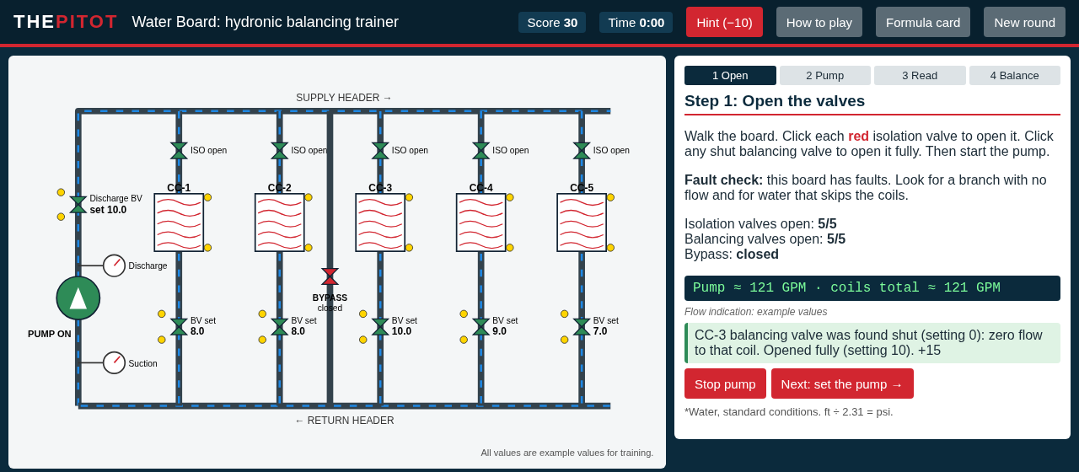The width and height of the screenshot is (1079, 472).
Task: Switch to the 3 Read step tab
Action: pos(920,75)
